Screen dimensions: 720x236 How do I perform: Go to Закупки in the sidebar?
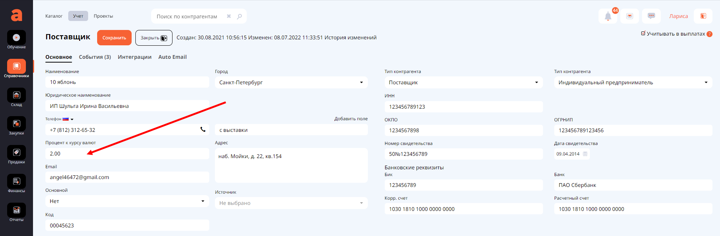coord(16,124)
